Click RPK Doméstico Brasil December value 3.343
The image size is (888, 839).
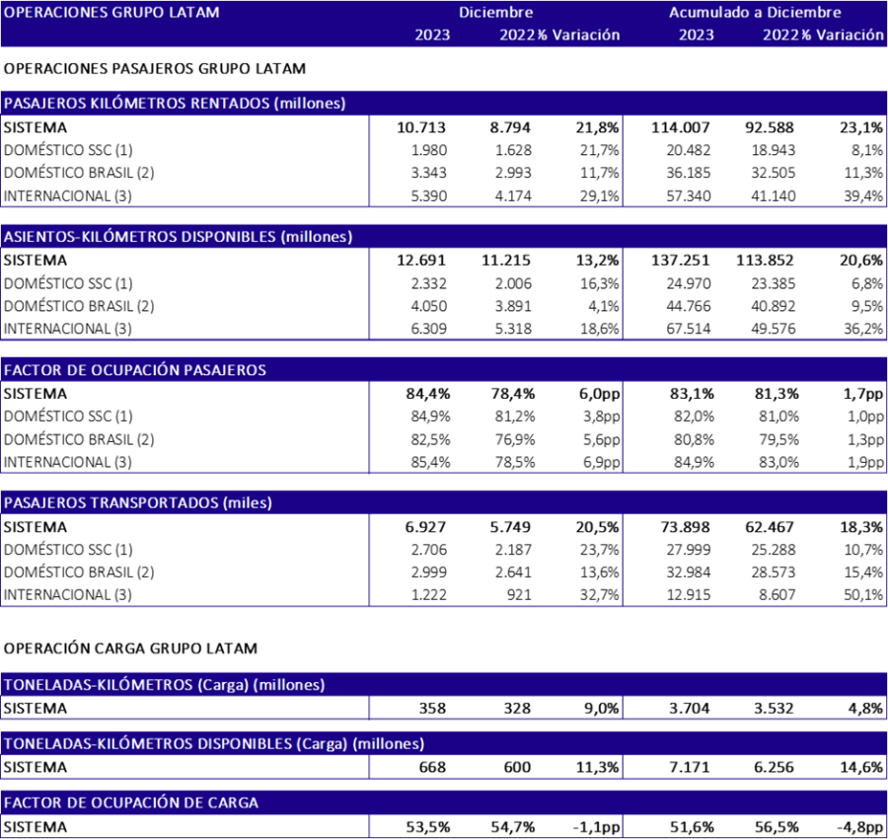(x=429, y=173)
